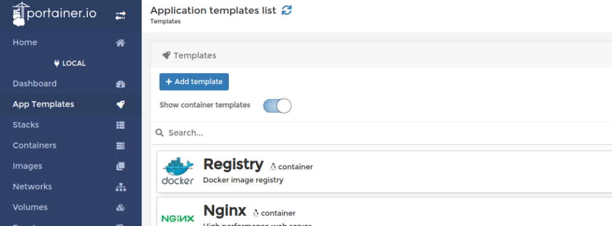Click the Home house icon

[121, 43]
